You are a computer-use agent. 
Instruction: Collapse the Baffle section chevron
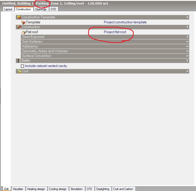pyautogui.click(x=187, y=60)
